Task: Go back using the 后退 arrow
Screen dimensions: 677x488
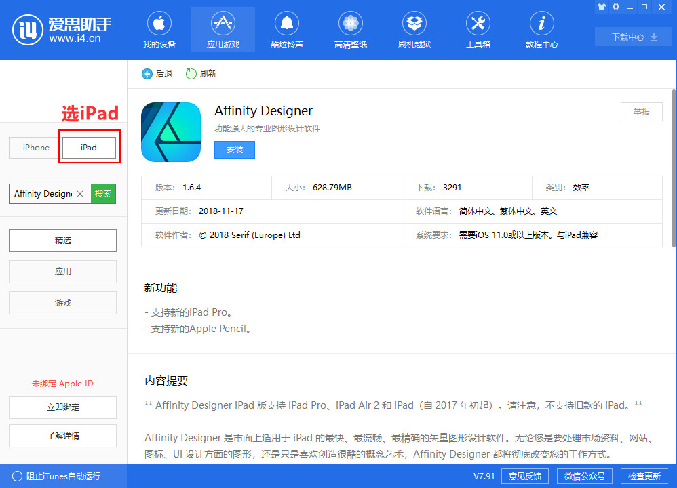Action: [x=157, y=74]
